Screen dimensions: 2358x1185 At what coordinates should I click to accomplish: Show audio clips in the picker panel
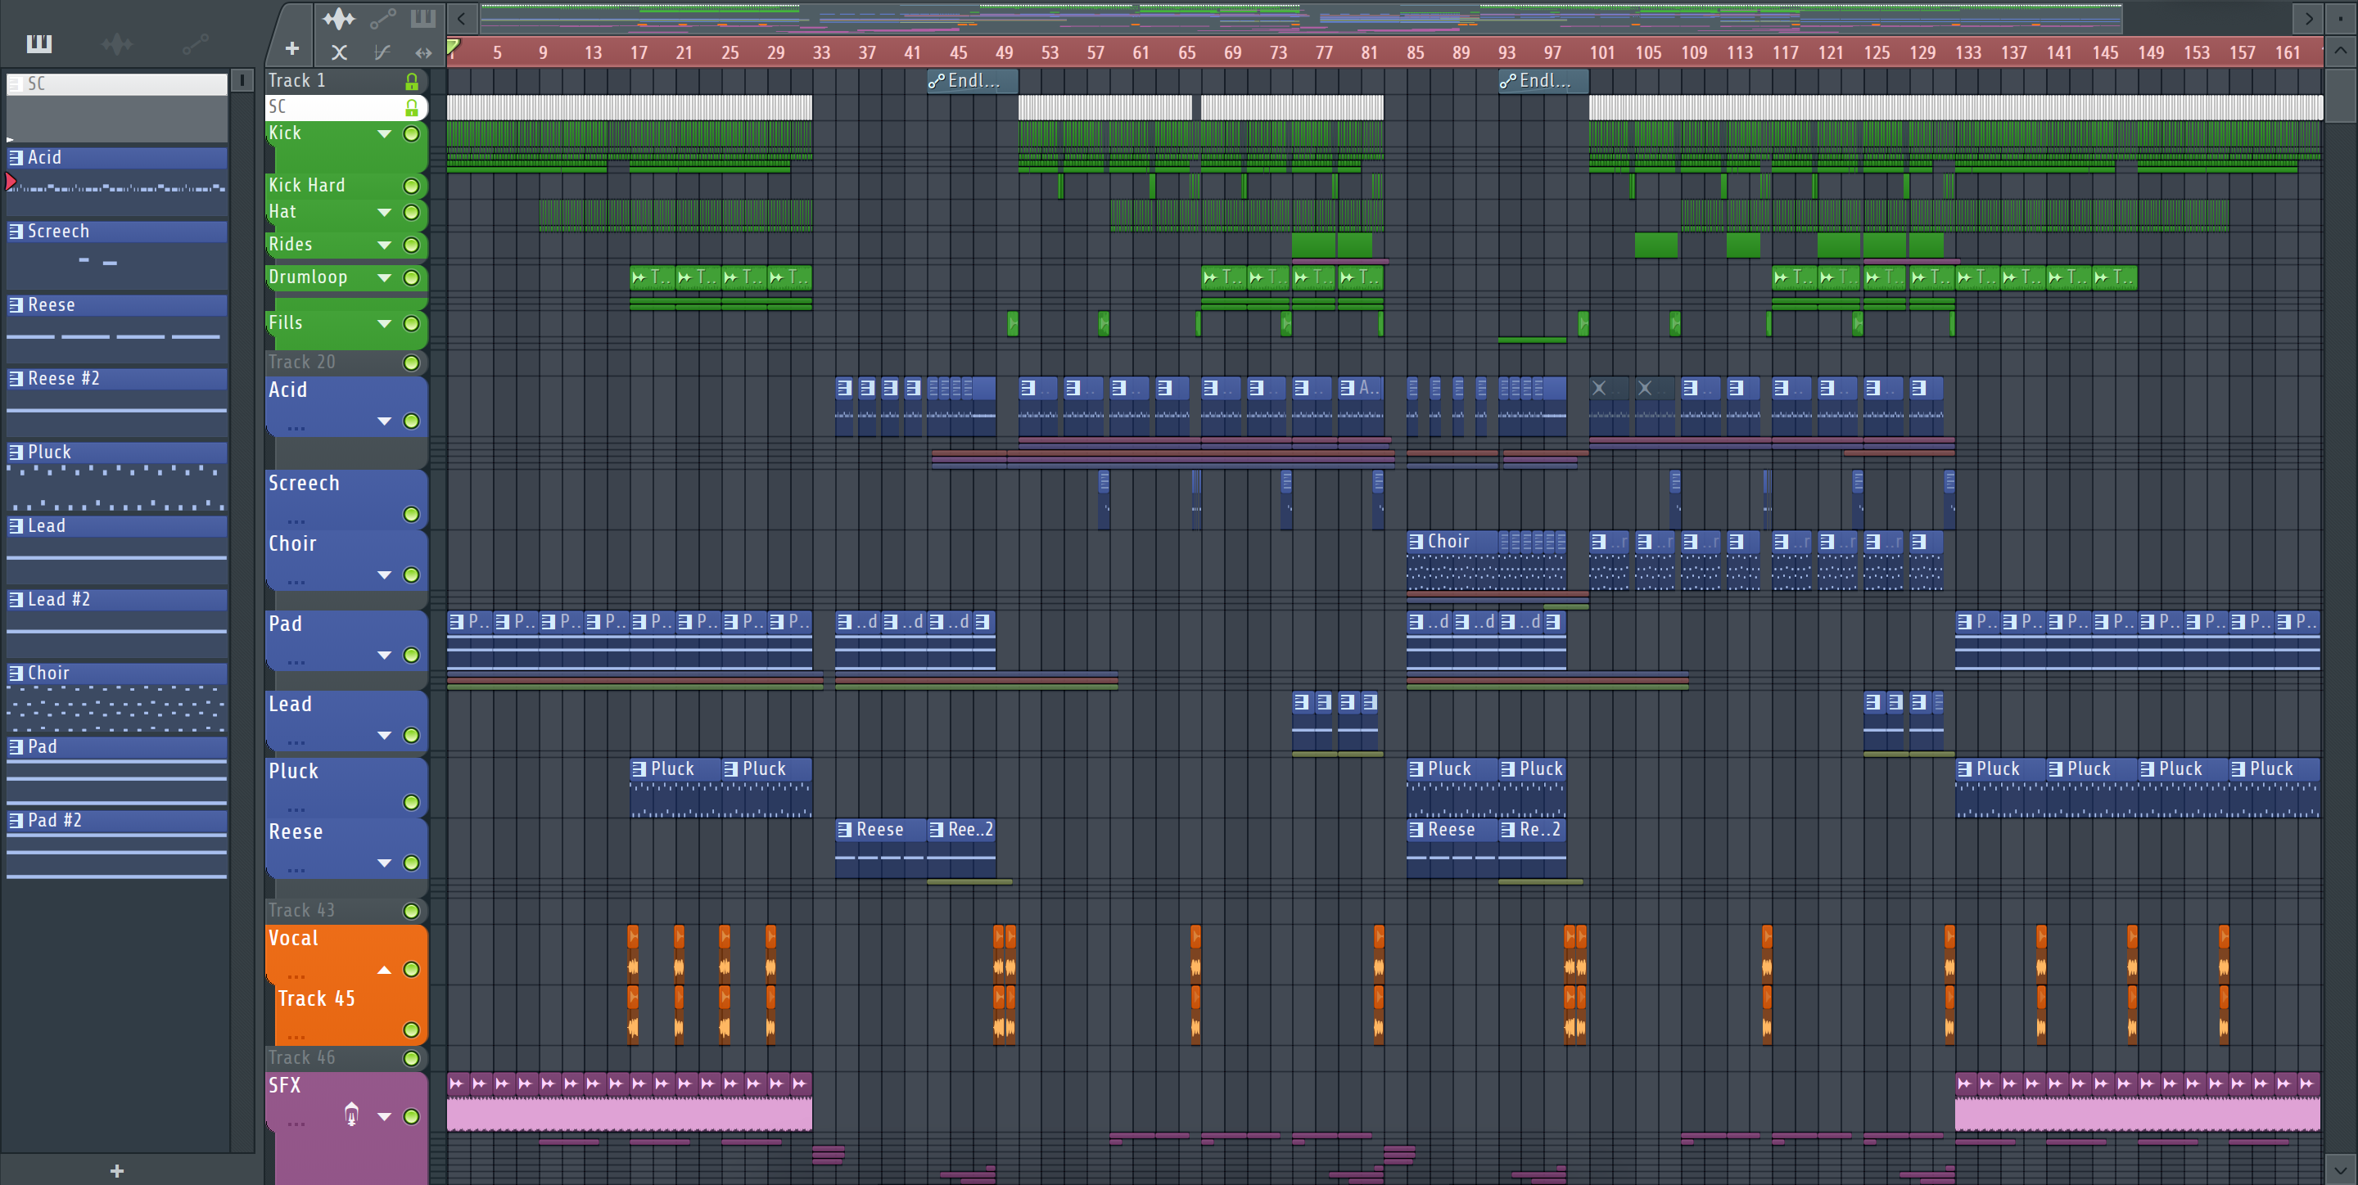tap(117, 43)
